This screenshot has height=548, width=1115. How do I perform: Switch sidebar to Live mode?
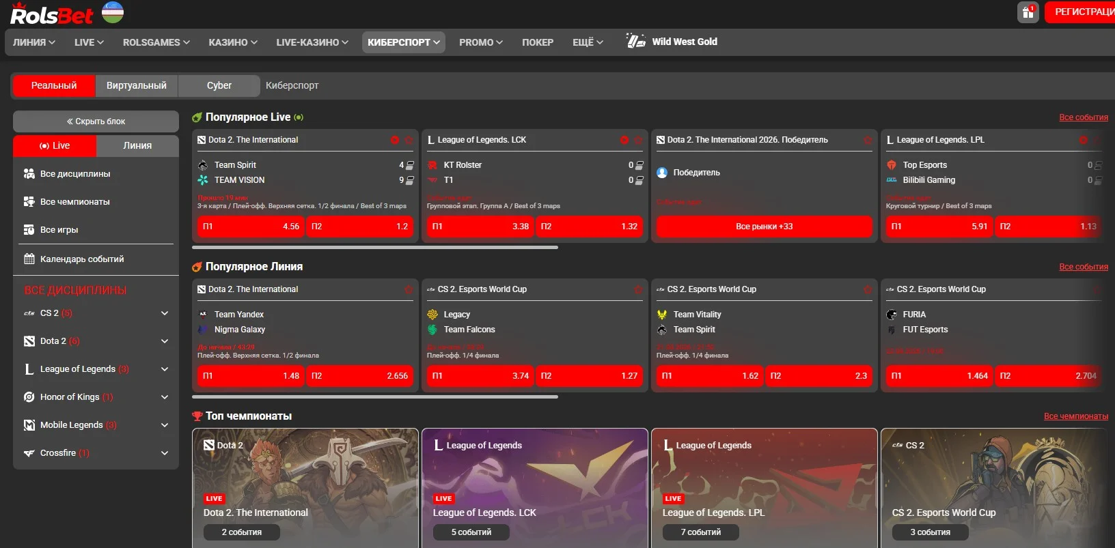point(55,145)
